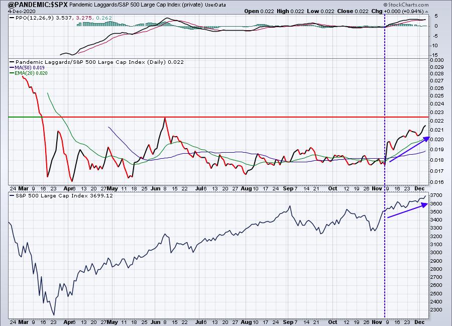The width and height of the screenshot is (452, 326).
Task: Click the March low of the S&P 500 line
Action: coord(54,314)
